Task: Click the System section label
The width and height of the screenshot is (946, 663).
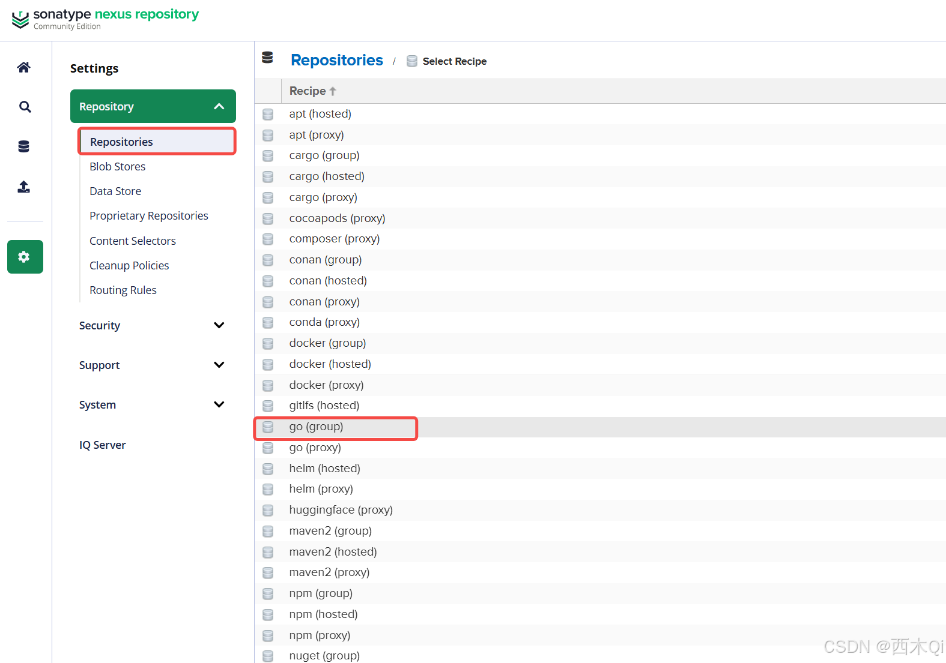Action: click(97, 404)
